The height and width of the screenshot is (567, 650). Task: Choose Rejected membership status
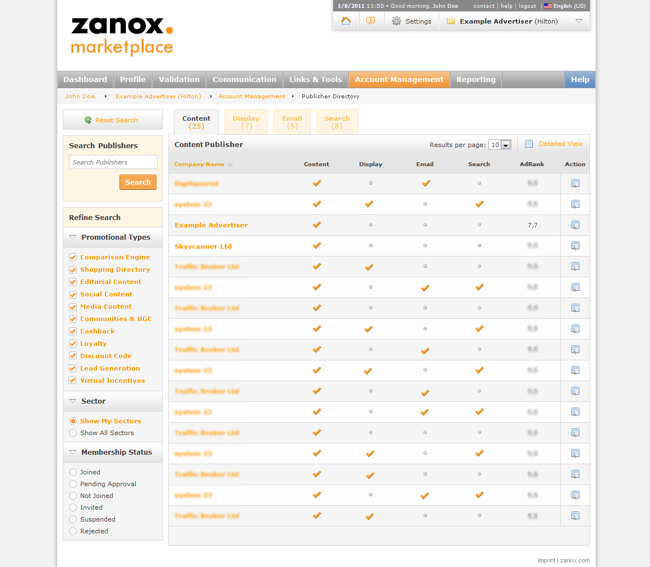pos(73,531)
